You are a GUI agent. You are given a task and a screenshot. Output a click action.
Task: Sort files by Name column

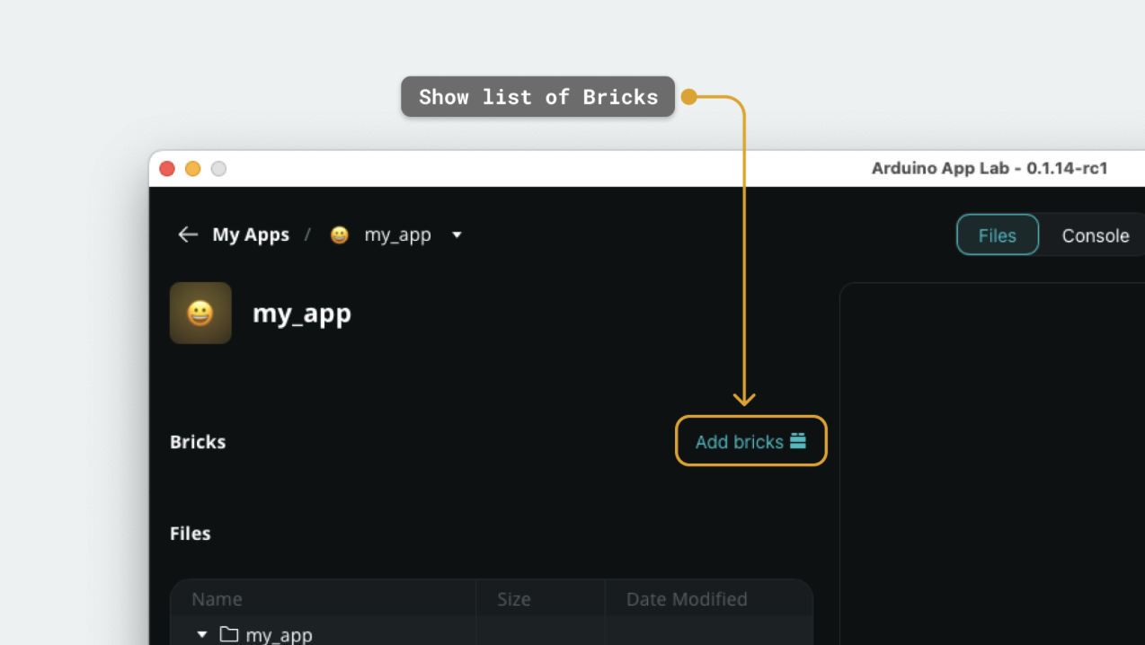click(x=217, y=599)
